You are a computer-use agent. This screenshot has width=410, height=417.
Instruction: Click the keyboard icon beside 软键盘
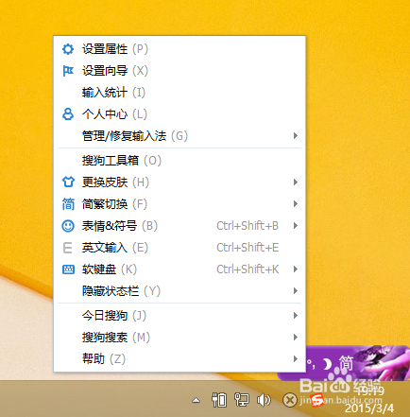click(x=68, y=269)
